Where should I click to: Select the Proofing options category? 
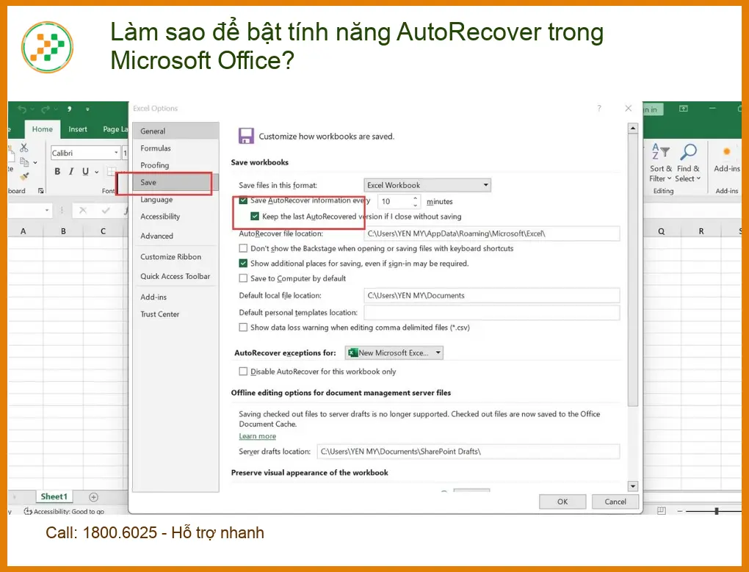tap(176, 165)
